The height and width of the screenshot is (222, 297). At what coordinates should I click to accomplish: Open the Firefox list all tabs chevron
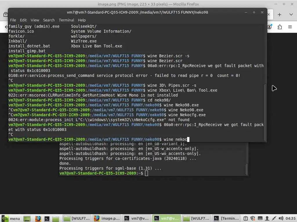pyautogui.click(x=291, y=14)
